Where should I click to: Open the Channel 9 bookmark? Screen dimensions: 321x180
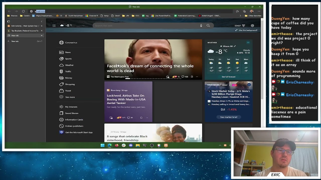pos(92,16)
